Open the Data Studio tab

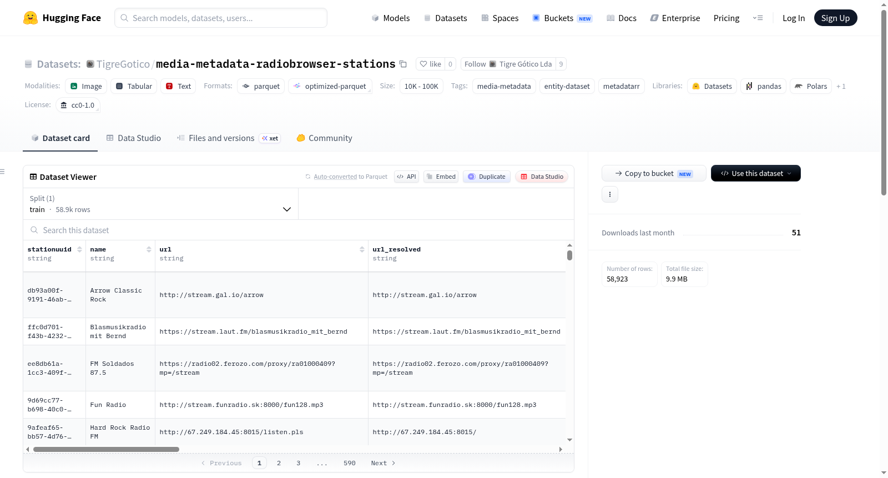134,138
